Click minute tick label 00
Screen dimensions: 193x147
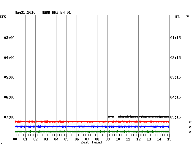click(x=15, y=139)
